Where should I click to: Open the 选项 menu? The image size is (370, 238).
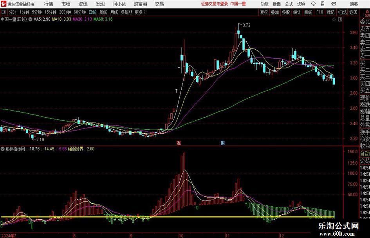301,4
